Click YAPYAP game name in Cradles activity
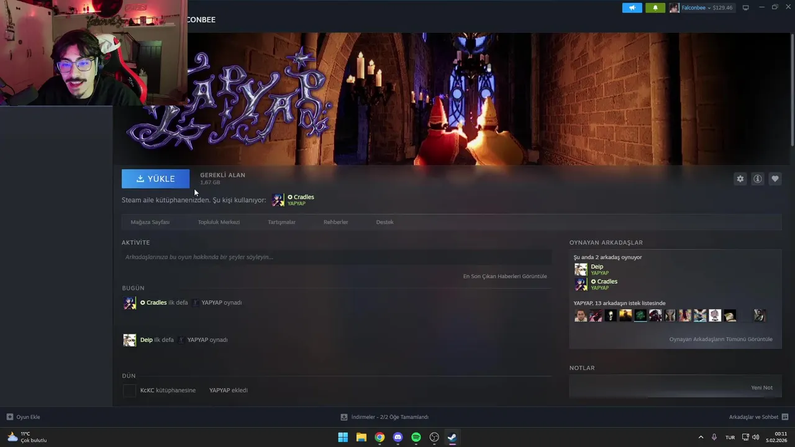Screen dimensions: 795x447 [x=212, y=303]
